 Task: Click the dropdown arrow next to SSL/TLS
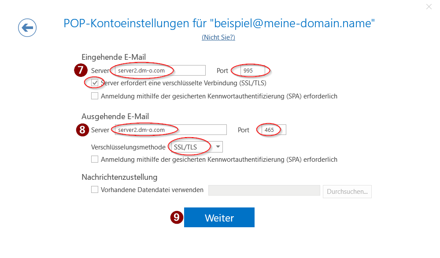[218, 147]
